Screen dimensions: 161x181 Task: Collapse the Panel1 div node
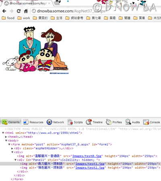pos(15,160)
